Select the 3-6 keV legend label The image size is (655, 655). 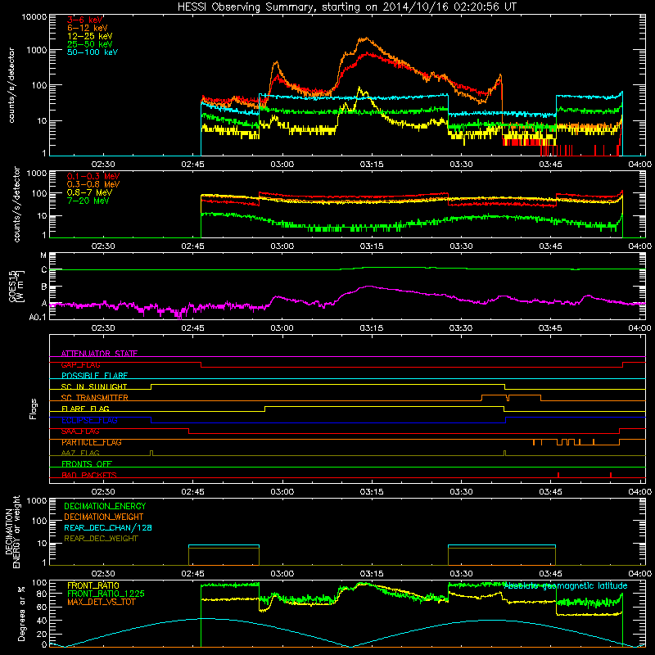click(x=85, y=20)
